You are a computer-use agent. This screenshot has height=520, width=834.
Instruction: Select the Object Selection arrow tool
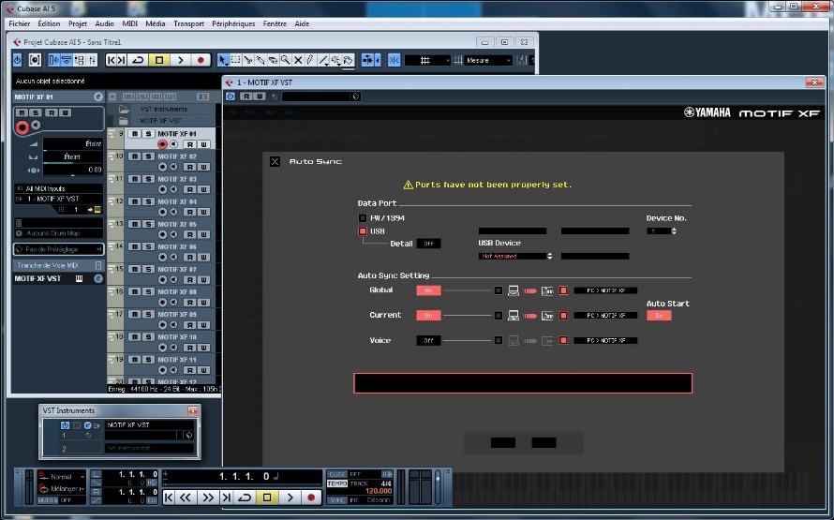[223, 60]
